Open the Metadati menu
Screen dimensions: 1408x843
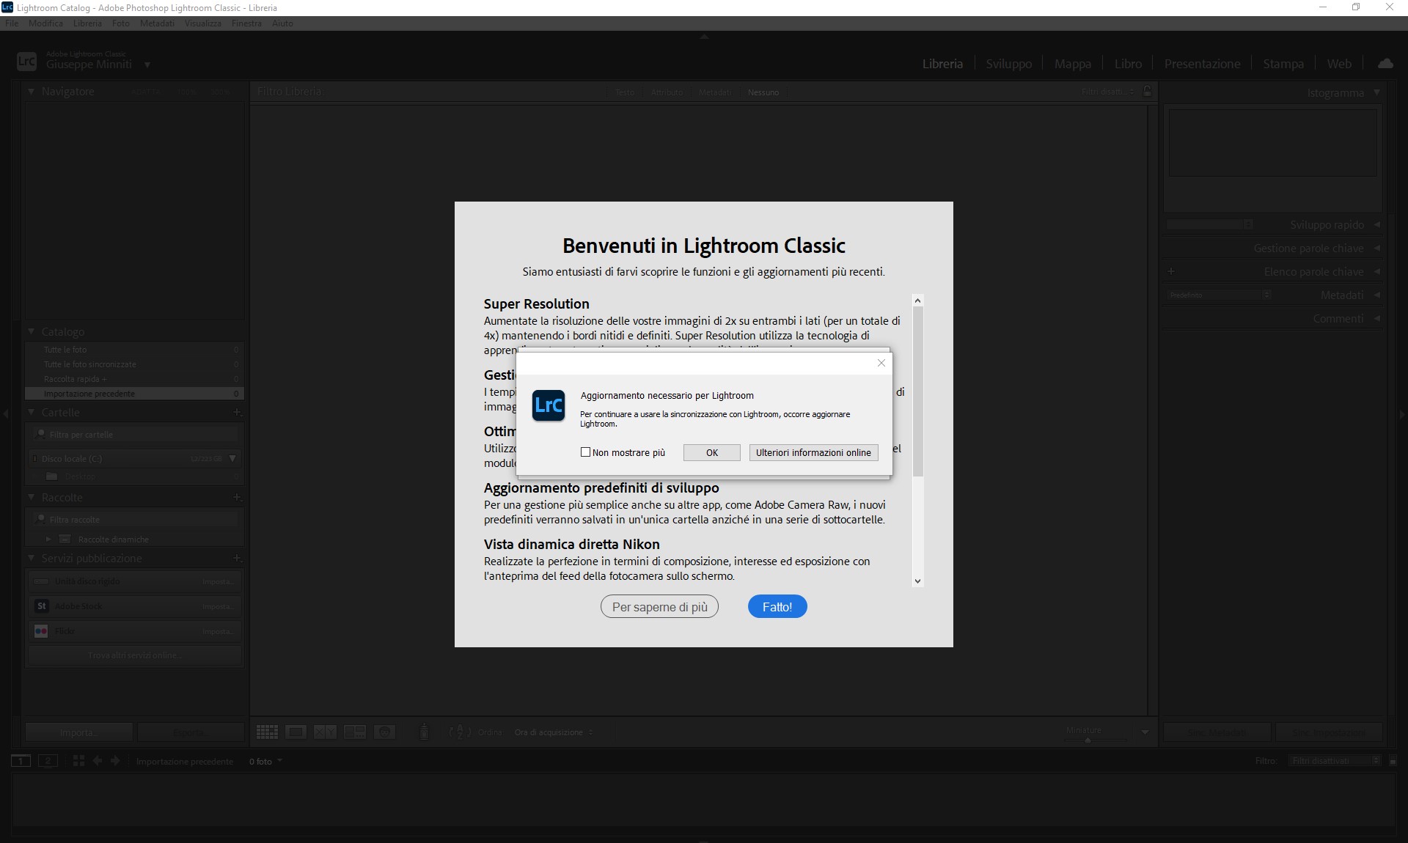coord(157,23)
